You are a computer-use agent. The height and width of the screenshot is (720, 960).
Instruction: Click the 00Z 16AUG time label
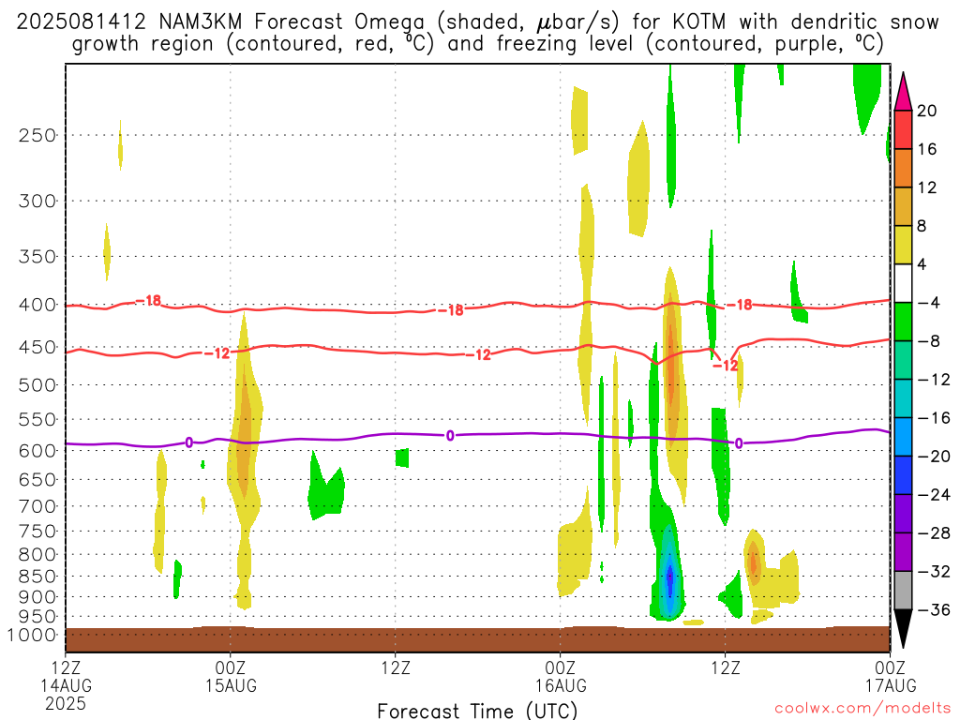(x=561, y=677)
